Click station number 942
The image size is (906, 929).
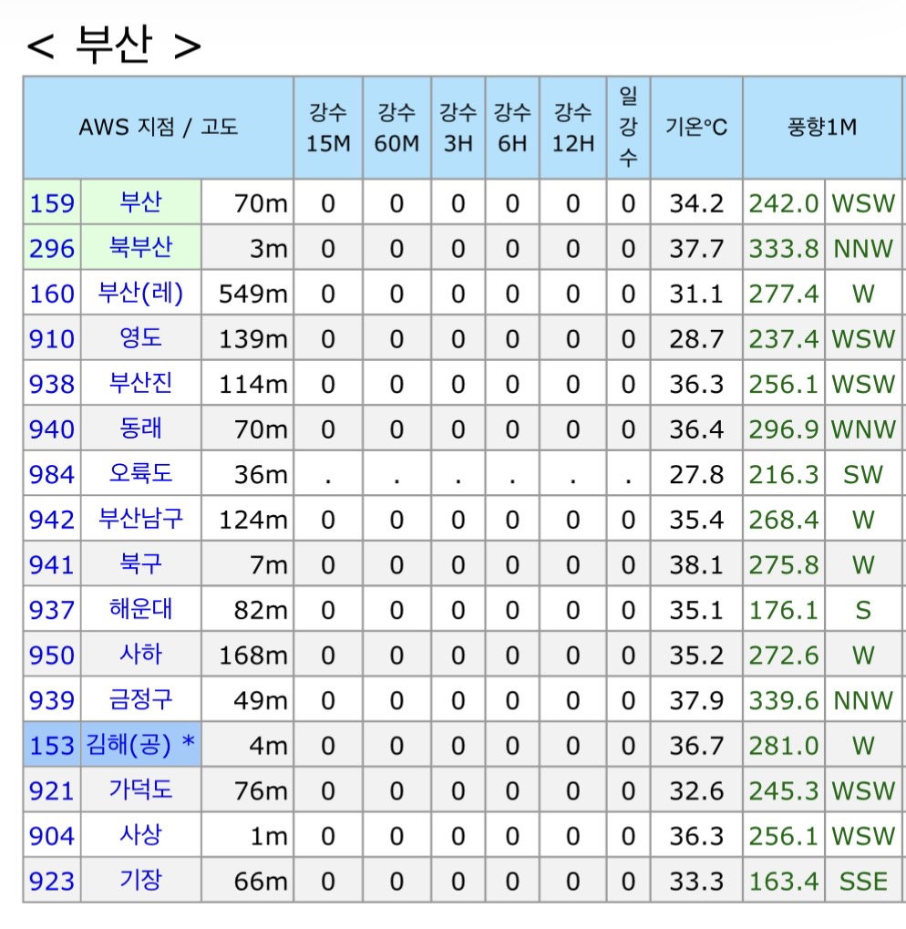tap(52, 520)
